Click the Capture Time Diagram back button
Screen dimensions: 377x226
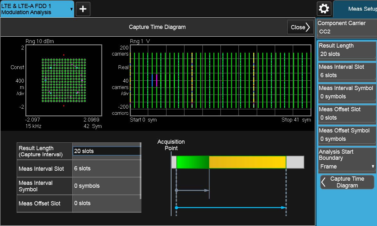pos(347,182)
